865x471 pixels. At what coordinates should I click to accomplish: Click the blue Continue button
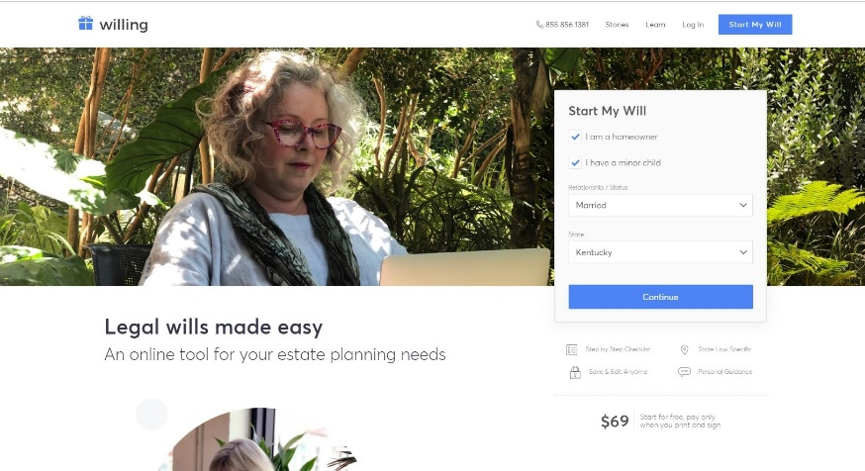[x=660, y=297]
